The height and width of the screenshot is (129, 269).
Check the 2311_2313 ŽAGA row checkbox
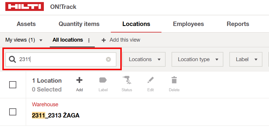tap(13, 112)
